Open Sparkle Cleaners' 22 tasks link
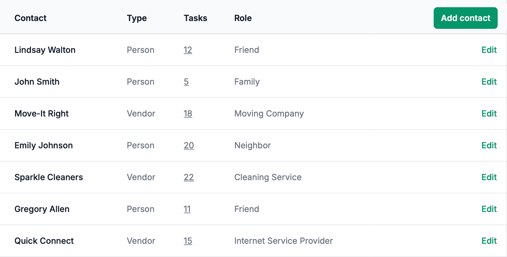Screen dimensions: 507x257 coord(189,177)
